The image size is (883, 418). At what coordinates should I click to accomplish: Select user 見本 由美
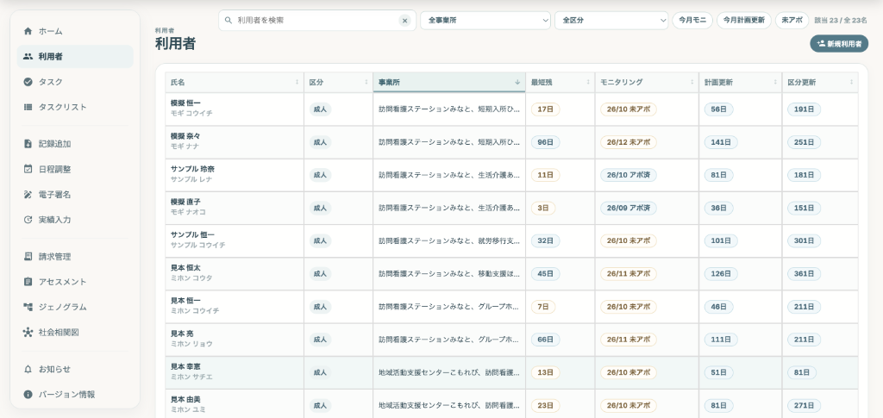tap(511, 404)
